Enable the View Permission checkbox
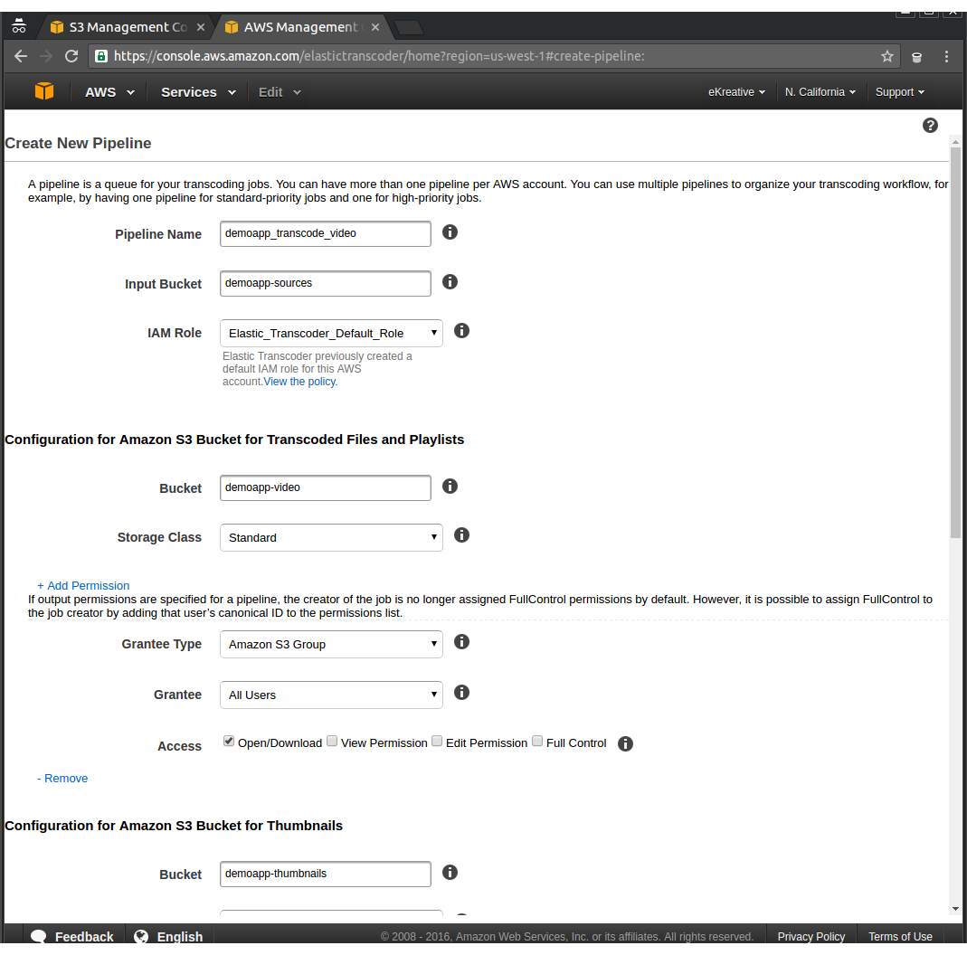 pyautogui.click(x=332, y=740)
